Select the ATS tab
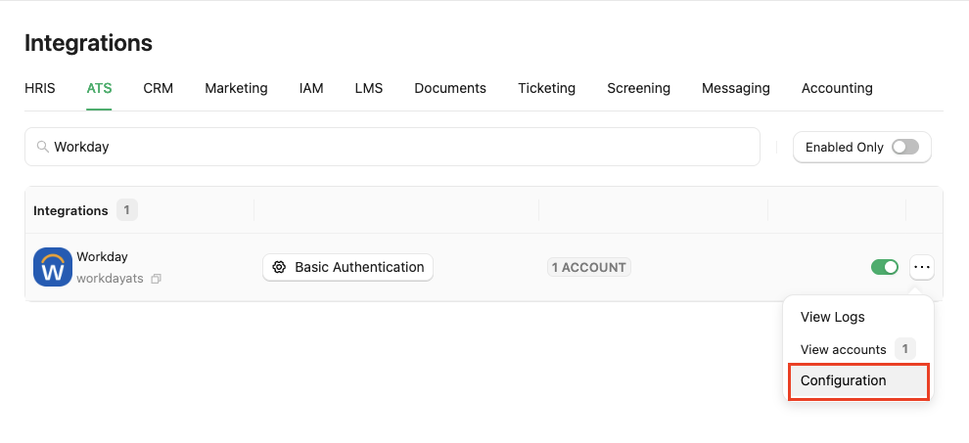The width and height of the screenshot is (969, 443). (99, 88)
